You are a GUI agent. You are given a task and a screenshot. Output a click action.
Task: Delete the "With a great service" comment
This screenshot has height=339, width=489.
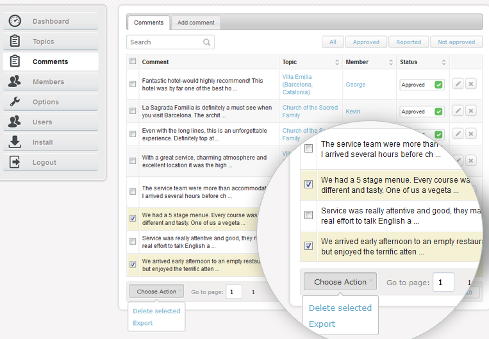(x=471, y=160)
